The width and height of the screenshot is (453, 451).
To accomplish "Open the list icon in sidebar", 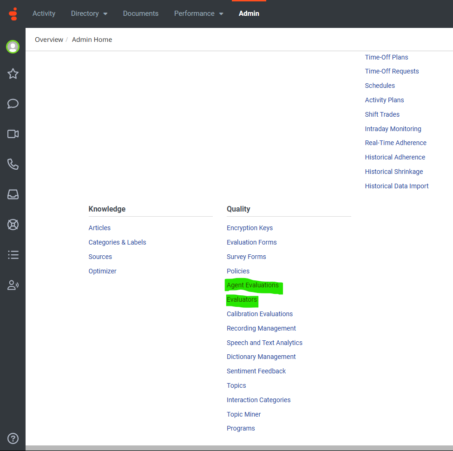I will (13, 255).
